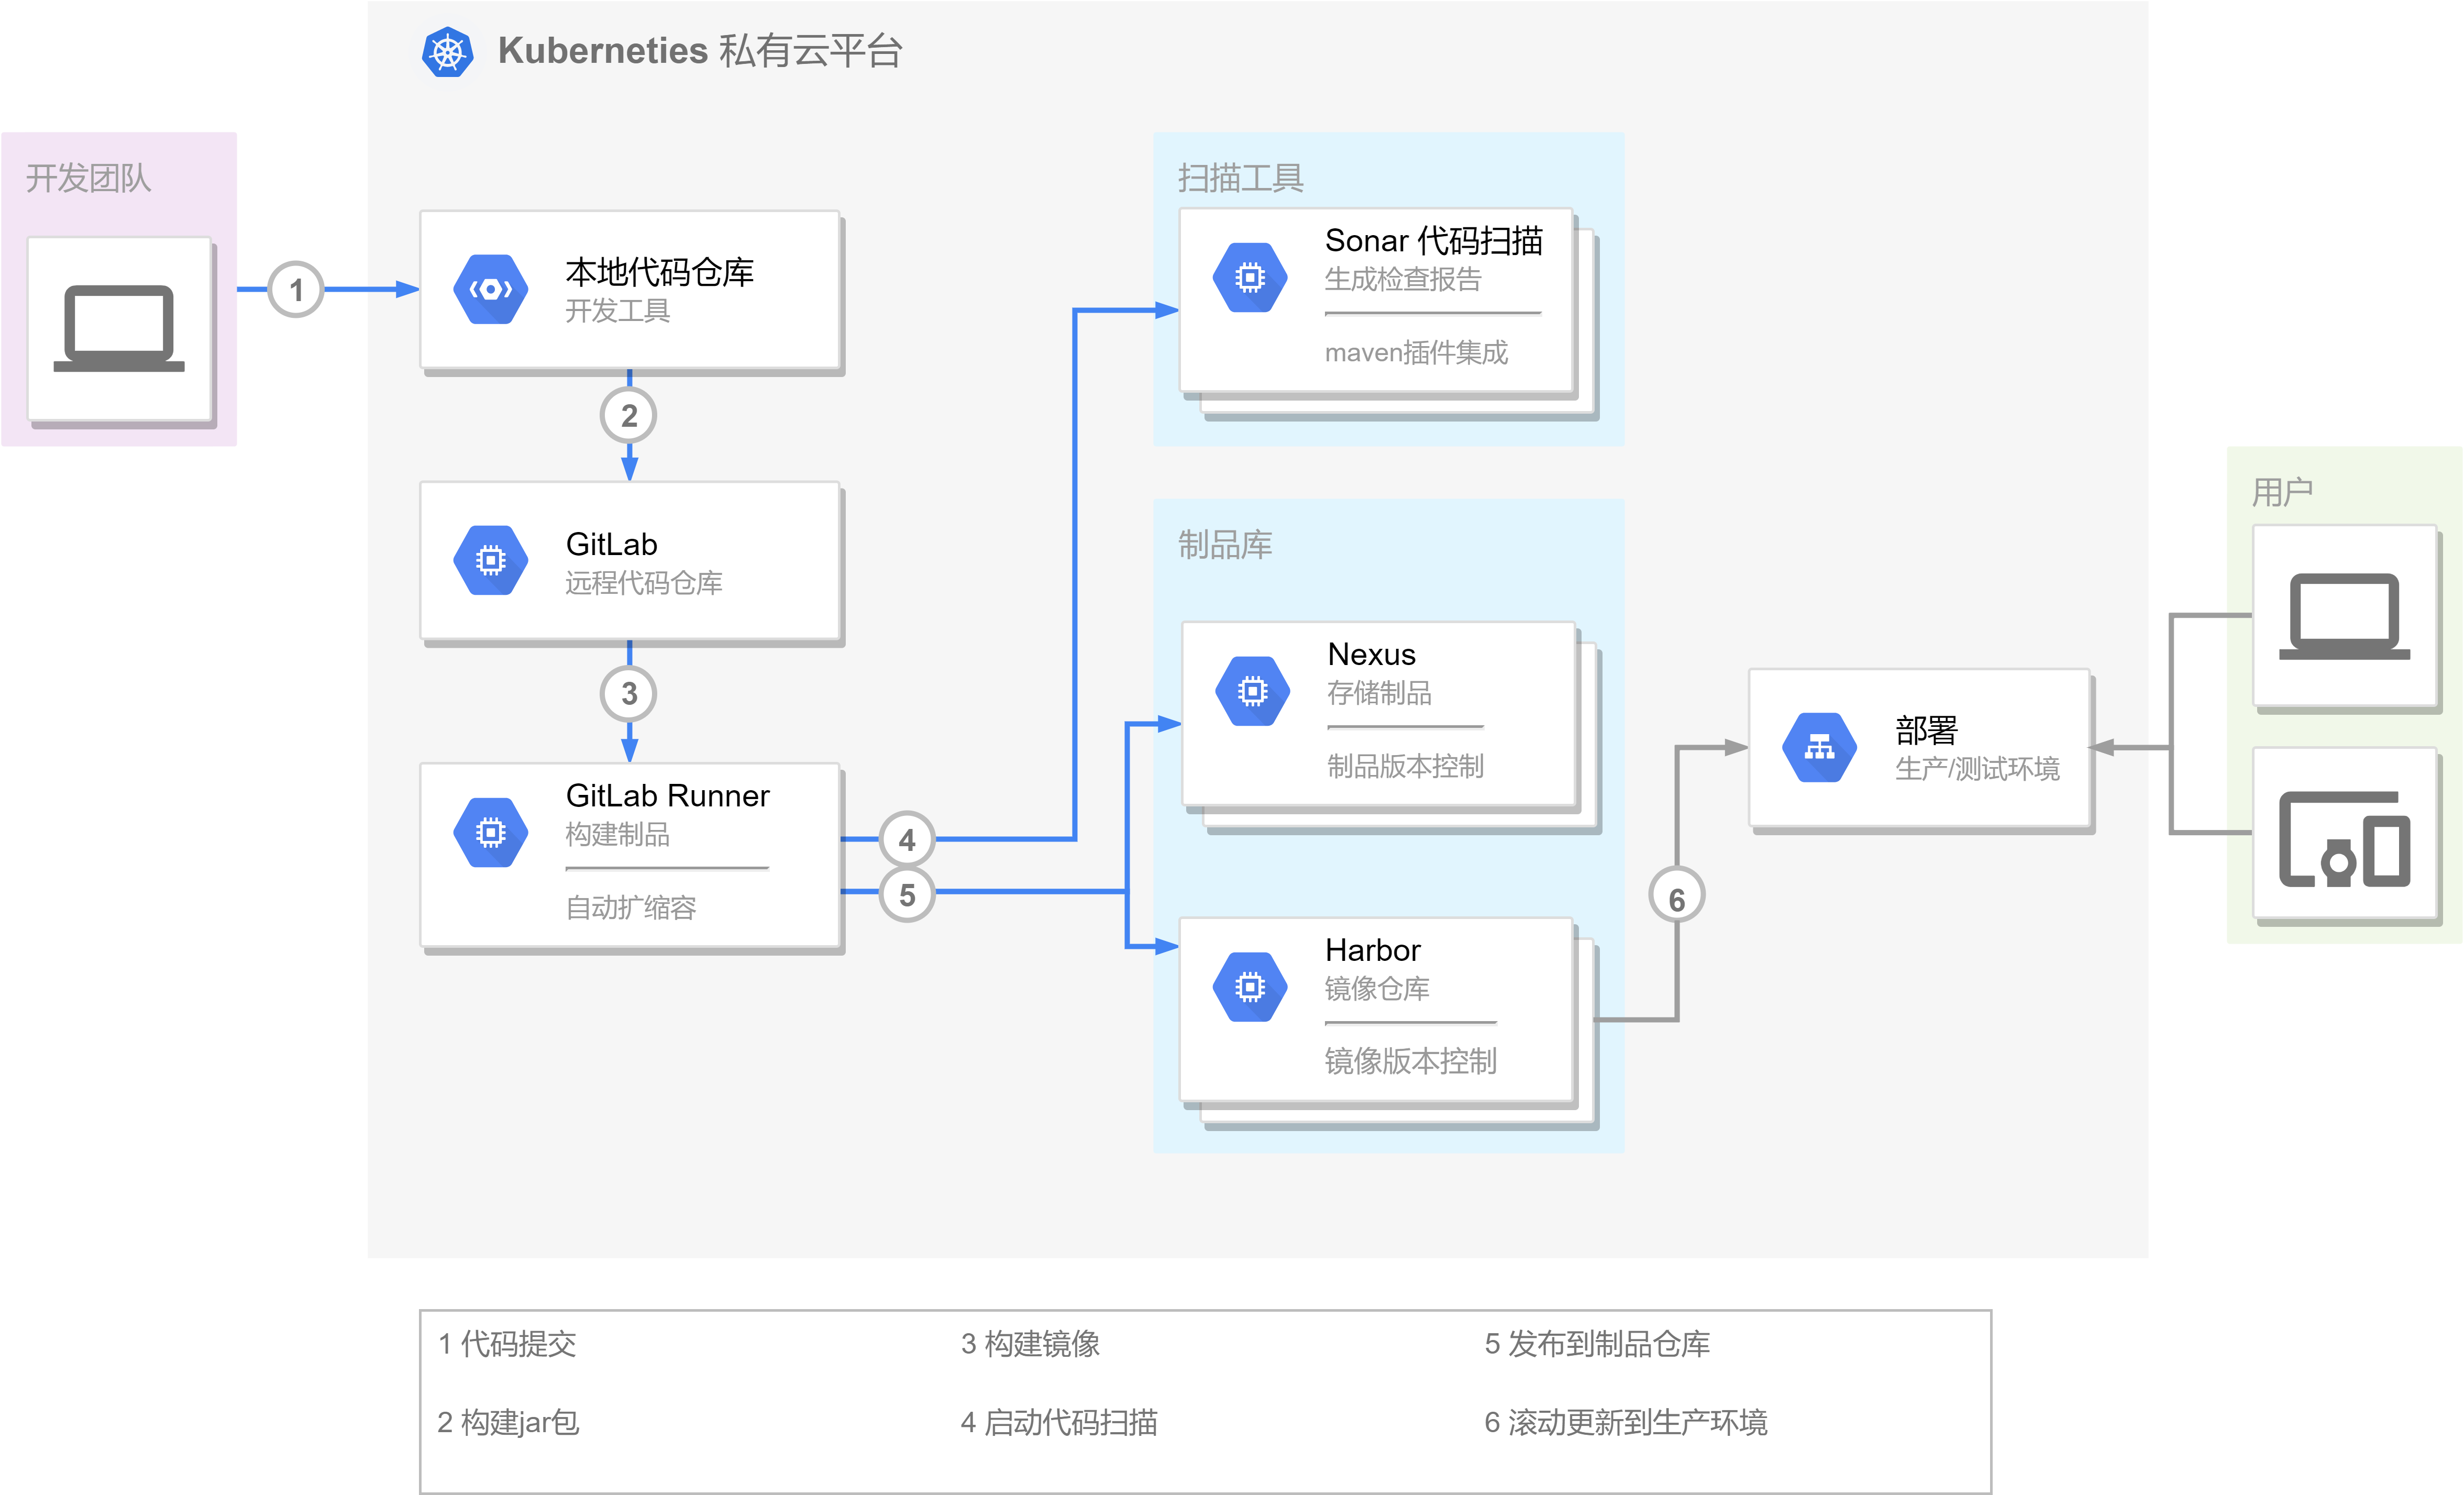Screen dimensions: 2464x1495
Task: Click the user laptop icon
Action: click(x=2344, y=616)
